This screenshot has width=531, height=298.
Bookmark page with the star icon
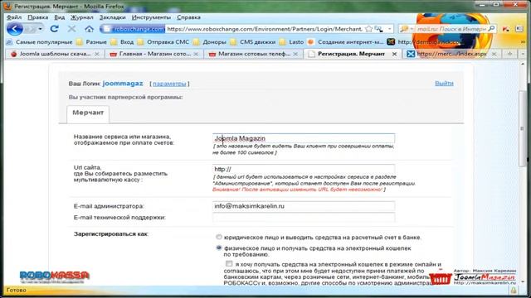tap(368, 29)
